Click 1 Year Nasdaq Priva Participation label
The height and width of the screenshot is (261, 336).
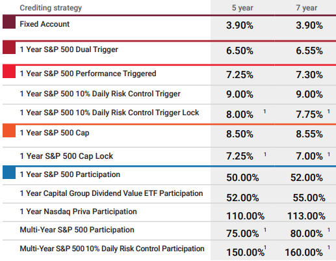coord(78,212)
